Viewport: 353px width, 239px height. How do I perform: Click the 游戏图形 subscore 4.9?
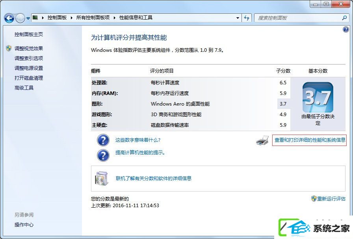point(283,114)
